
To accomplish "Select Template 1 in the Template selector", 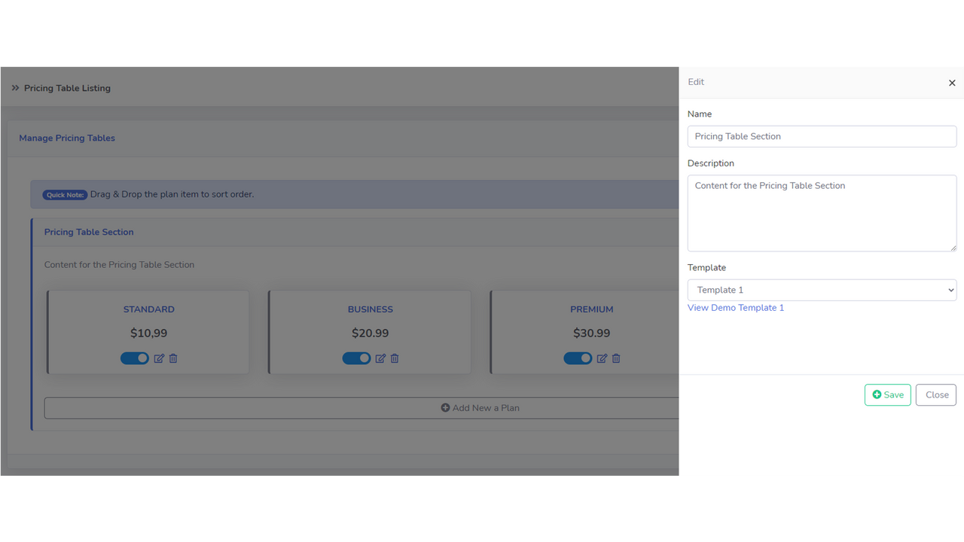I will pos(822,290).
